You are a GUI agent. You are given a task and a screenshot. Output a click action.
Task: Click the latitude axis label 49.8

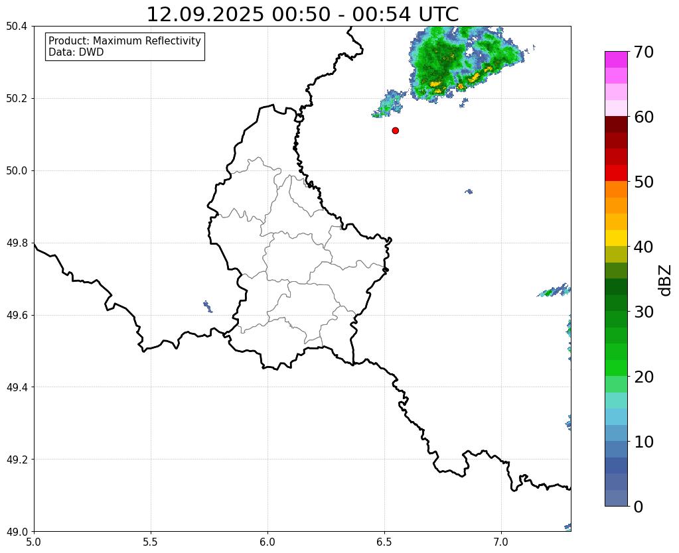point(17,243)
